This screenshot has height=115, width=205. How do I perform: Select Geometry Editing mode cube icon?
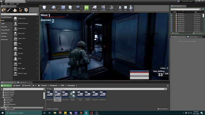(x=26, y=10)
